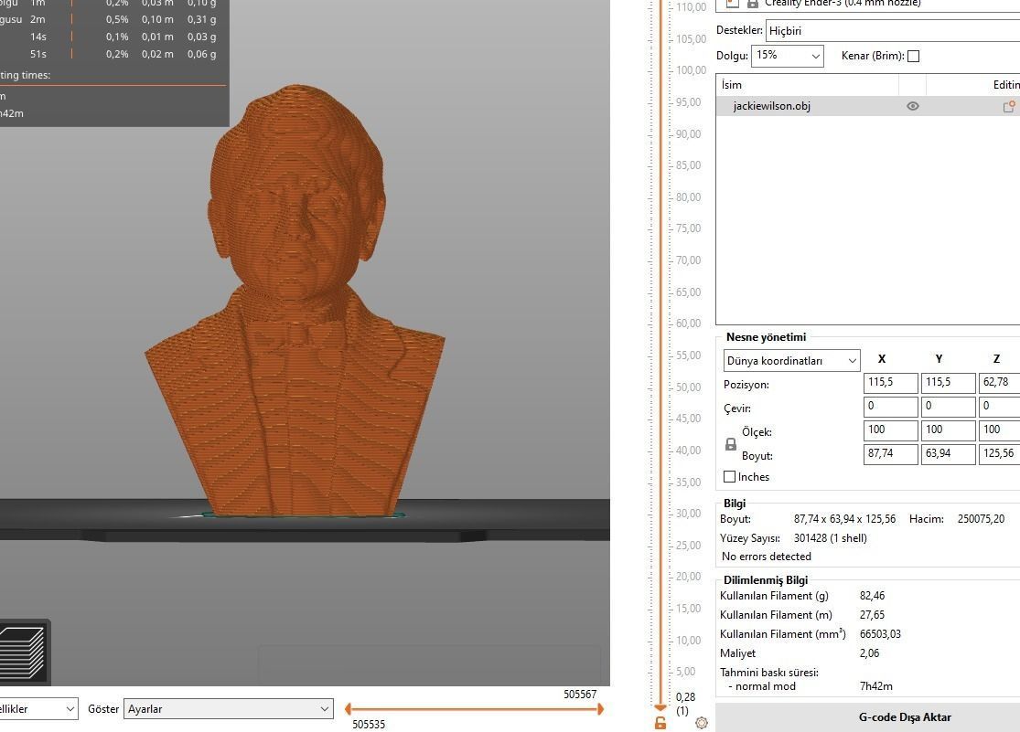Click the filament volume value 66503,03
This screenshot has width=1020, height=732.
click(880, 634)
